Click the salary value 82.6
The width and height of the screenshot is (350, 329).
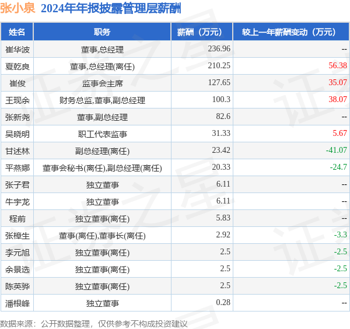[x=223, y=116]
